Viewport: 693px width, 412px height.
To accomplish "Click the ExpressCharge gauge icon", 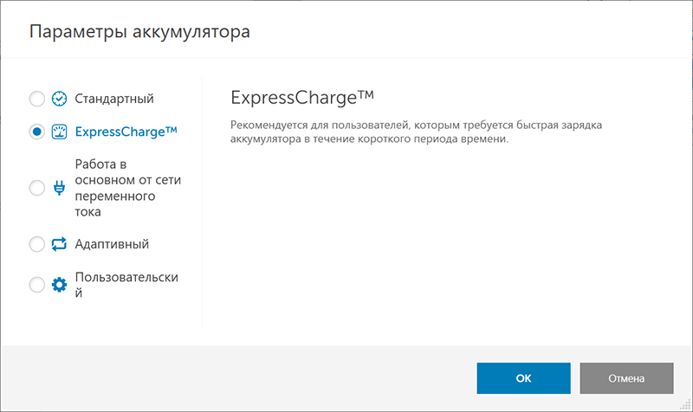I will 59,132.
